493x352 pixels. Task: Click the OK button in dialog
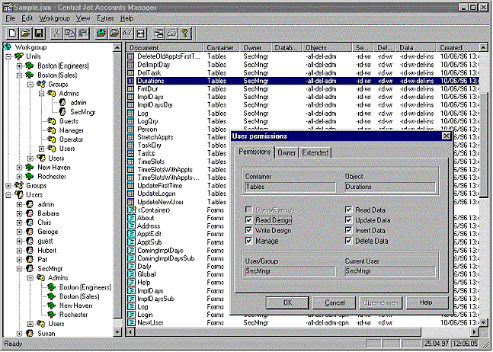[287, 302]
